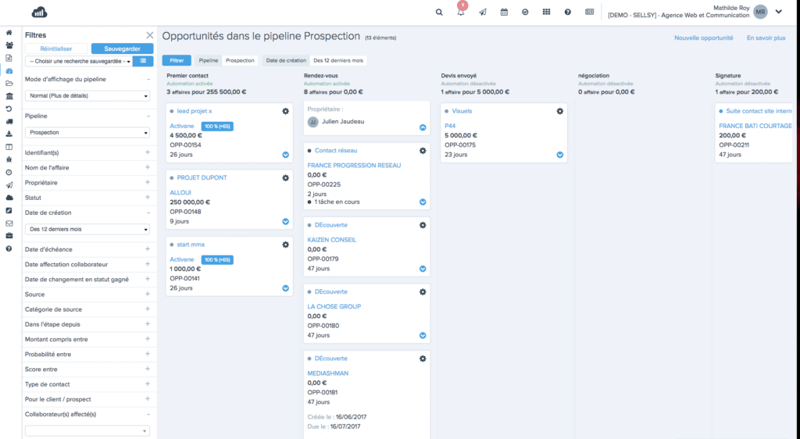
Task: Expand the PROJET DUPONT card chevron
Action: [x=285, y=221]
